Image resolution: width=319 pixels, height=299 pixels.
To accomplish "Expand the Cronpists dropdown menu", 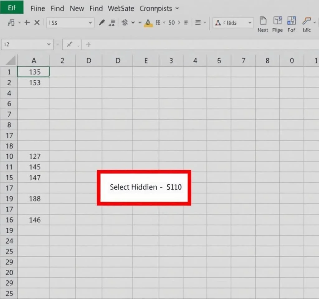I will 159,8.
